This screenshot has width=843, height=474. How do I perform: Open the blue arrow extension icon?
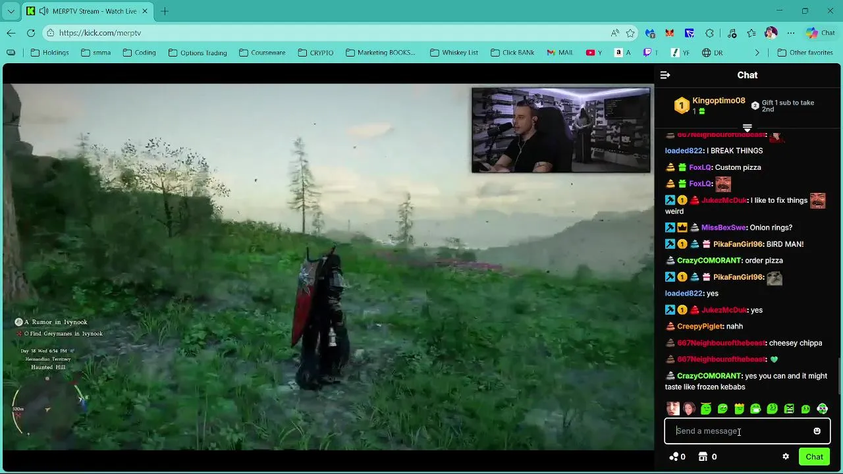(x=690, y=33)
